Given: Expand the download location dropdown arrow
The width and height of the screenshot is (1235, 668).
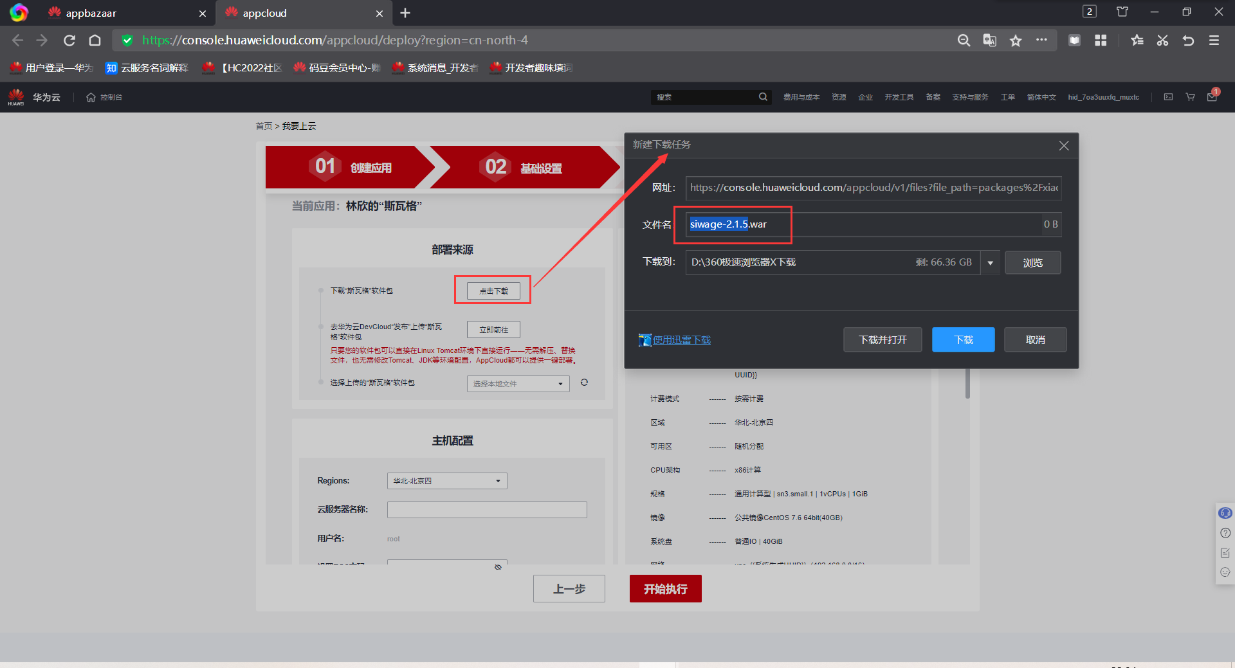Looking at the screenshot, I should coord(991,263).
